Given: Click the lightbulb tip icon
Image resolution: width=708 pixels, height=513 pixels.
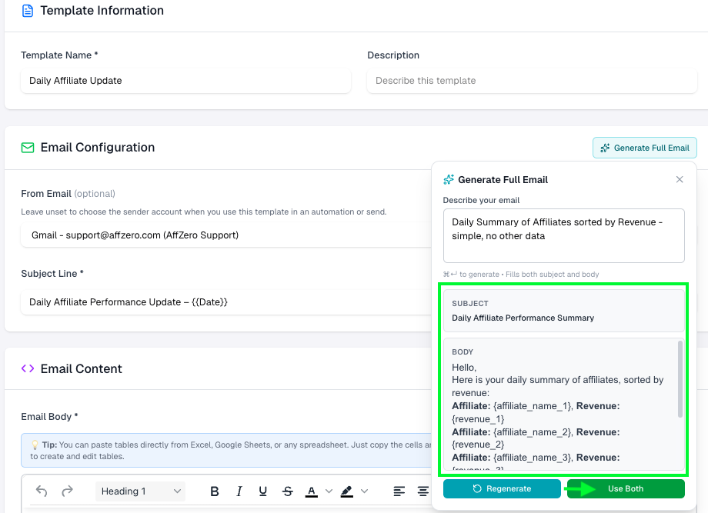Looking at the screenshot, I should [35, 445].
